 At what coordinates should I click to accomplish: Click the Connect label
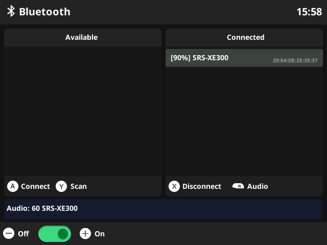tap(35, 186)
